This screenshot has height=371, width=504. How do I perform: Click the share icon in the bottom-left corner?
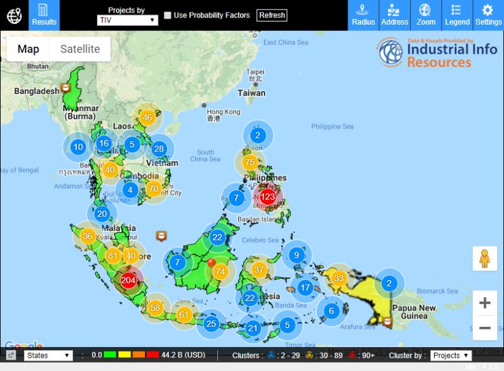[11, 355]
